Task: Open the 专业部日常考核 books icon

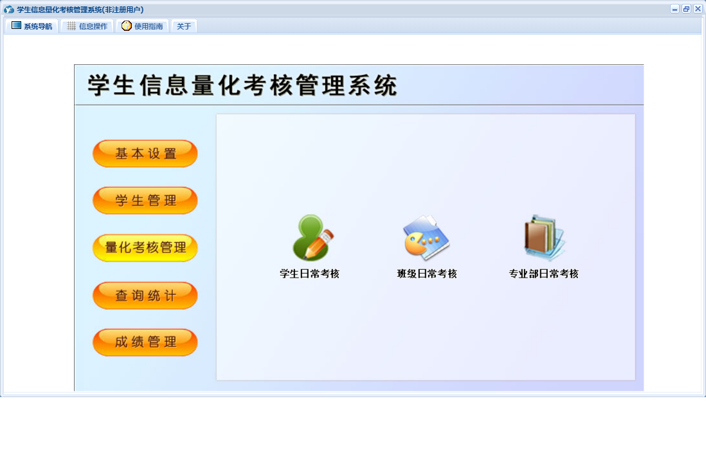Action: coord(545,238)
